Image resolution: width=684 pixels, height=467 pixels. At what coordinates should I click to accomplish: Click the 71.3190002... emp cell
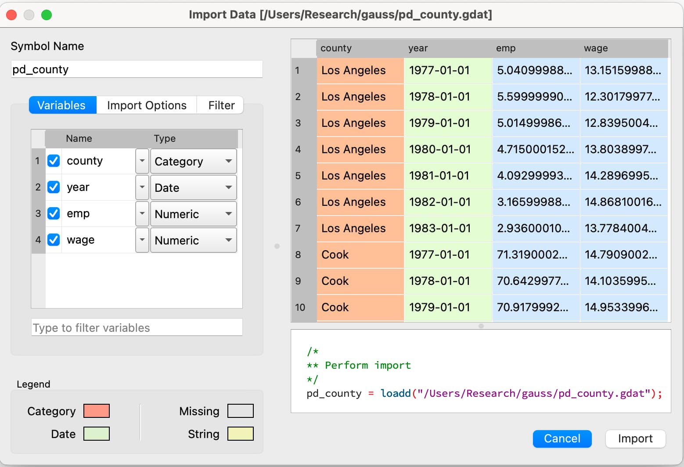(x=536, y=255)
